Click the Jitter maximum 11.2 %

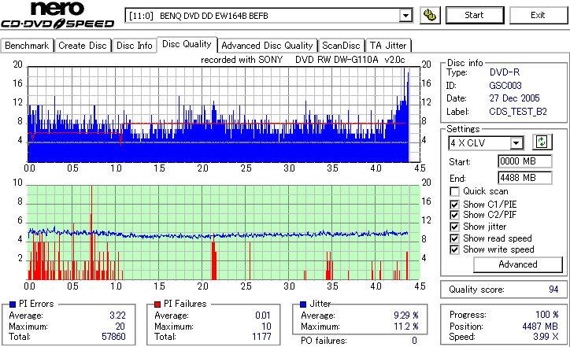406,327
